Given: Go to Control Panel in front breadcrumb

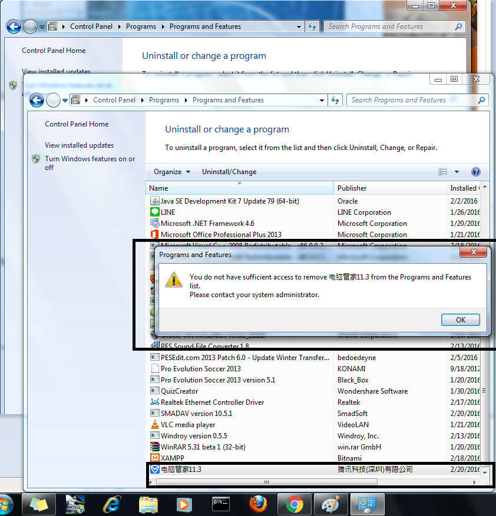Looking at the screenshot, I should point(114,99).
